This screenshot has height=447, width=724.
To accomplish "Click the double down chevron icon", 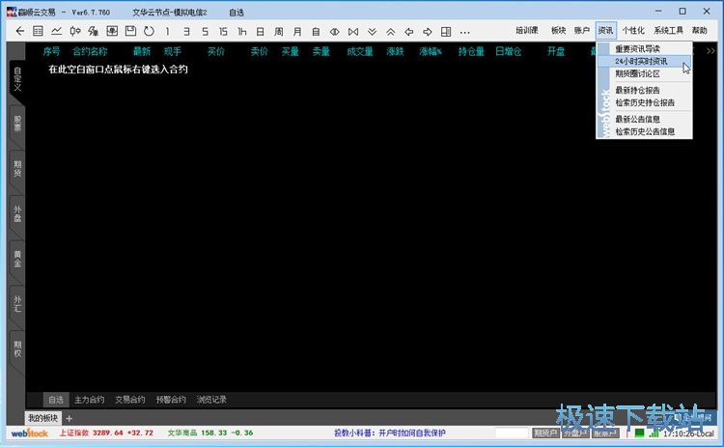I will click(x=373, y=32).
